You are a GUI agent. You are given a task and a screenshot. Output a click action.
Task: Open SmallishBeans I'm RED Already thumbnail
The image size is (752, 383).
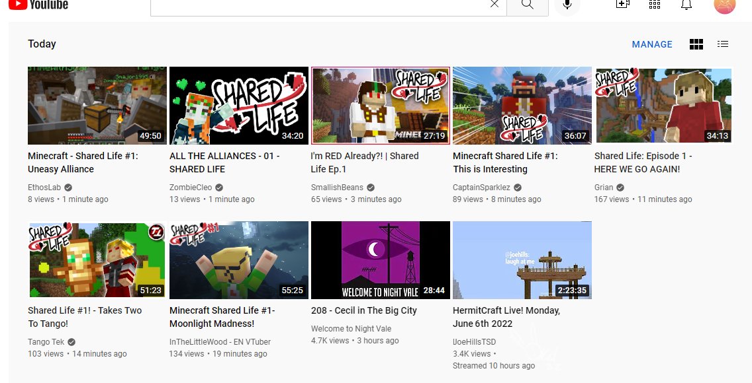click(381, 106)
